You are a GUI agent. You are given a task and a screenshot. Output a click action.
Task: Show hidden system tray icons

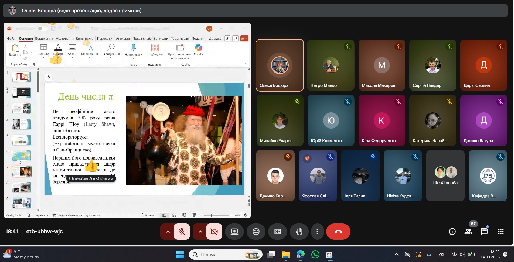tap(396, 254)
